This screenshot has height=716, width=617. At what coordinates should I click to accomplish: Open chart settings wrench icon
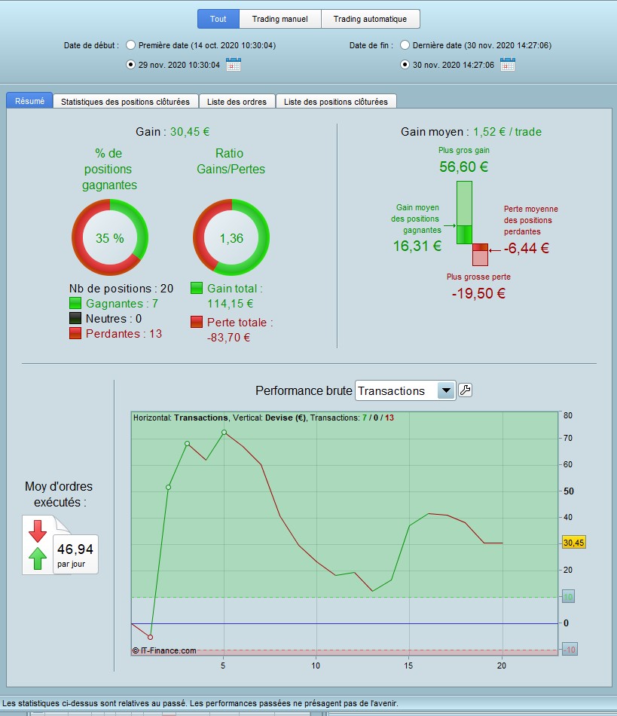pos(465,390)
